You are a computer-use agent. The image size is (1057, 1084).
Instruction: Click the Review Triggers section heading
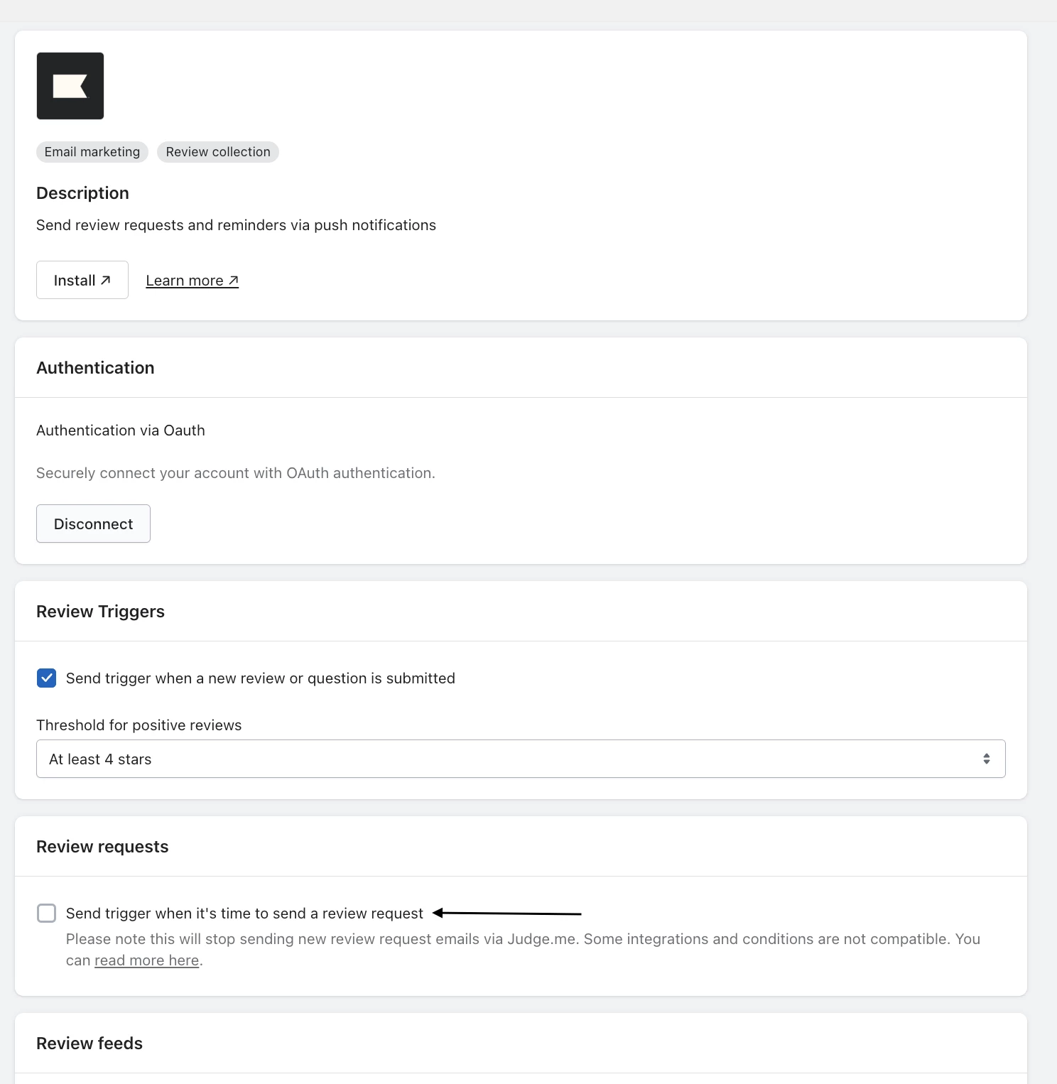coord(100,612)
